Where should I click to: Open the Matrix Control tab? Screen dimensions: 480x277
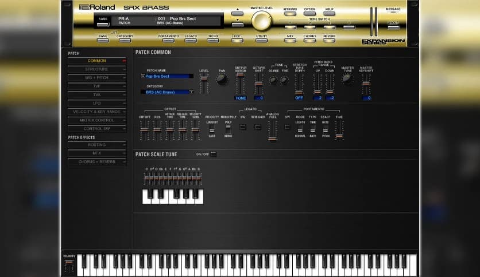point(96,120)
